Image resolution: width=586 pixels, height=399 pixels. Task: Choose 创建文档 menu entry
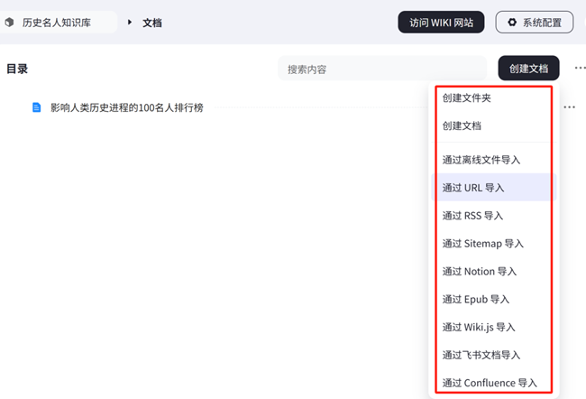(x=494, y=125)
